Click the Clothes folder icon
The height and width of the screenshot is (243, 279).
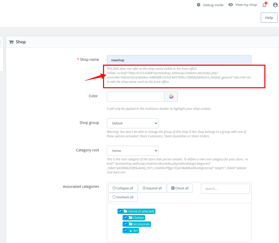[x=131, y=218]
